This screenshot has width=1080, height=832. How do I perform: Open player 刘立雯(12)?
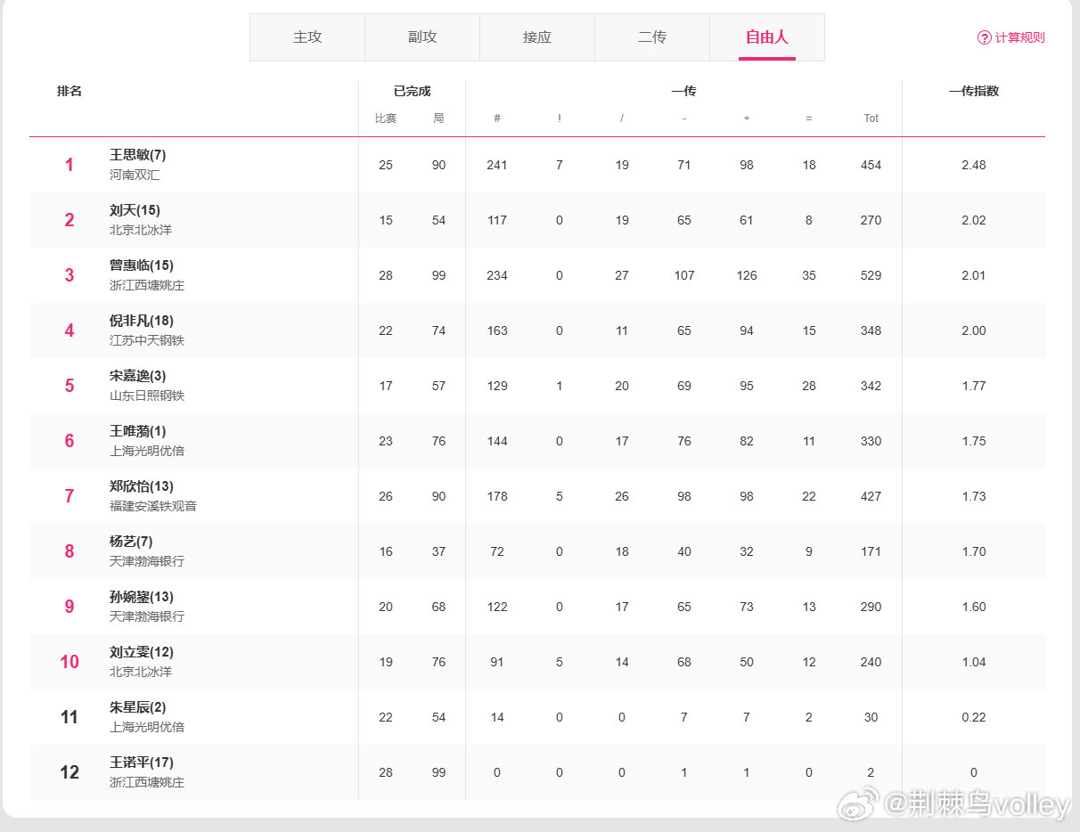point(142,652)
